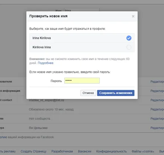Open Создать Страницу footer link
Image resolution: width=164 pixels, height=155 pixels.
tap(34, 151)
